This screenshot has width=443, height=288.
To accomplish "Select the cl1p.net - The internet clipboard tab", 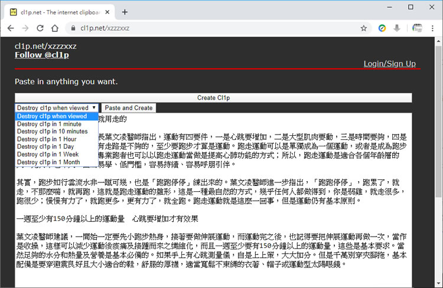I will pos(59,12).
